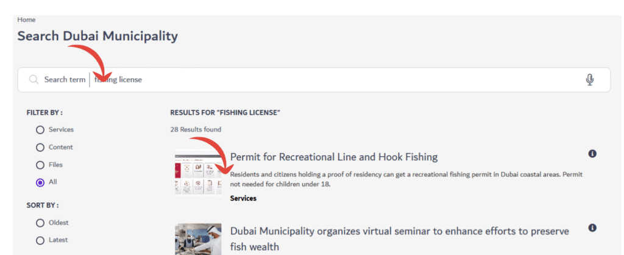Sort results by Oldest

pyautogui.click(x=40, y=223)
